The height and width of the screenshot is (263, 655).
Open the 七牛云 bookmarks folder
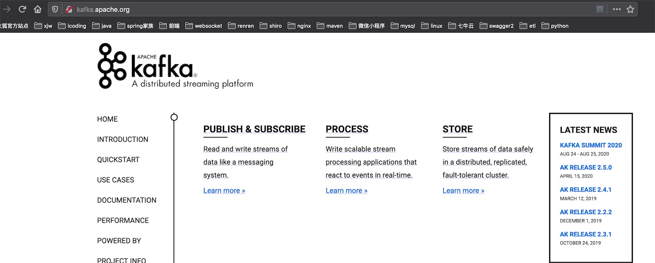pyautogui.click(x=461, y=26)
